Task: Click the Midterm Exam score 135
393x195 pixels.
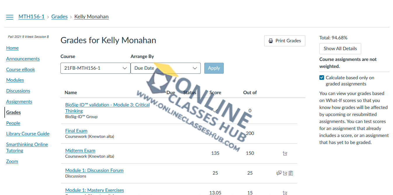Action: pos(215,153)
